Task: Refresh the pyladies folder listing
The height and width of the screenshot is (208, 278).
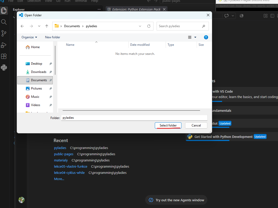Action: click(x=149, y=26)
